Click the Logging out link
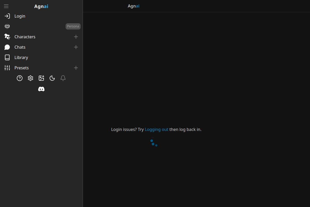The image size is (310, 207). point(157,129)
